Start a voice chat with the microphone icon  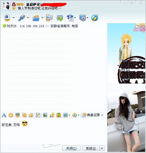(22, 18)
